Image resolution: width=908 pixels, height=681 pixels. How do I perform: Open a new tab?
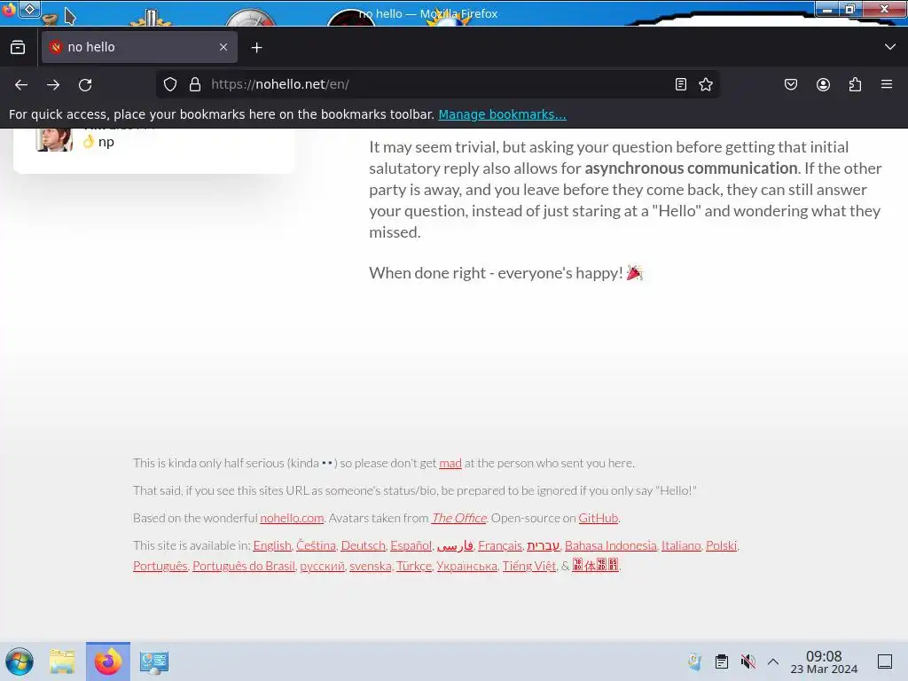256,48
